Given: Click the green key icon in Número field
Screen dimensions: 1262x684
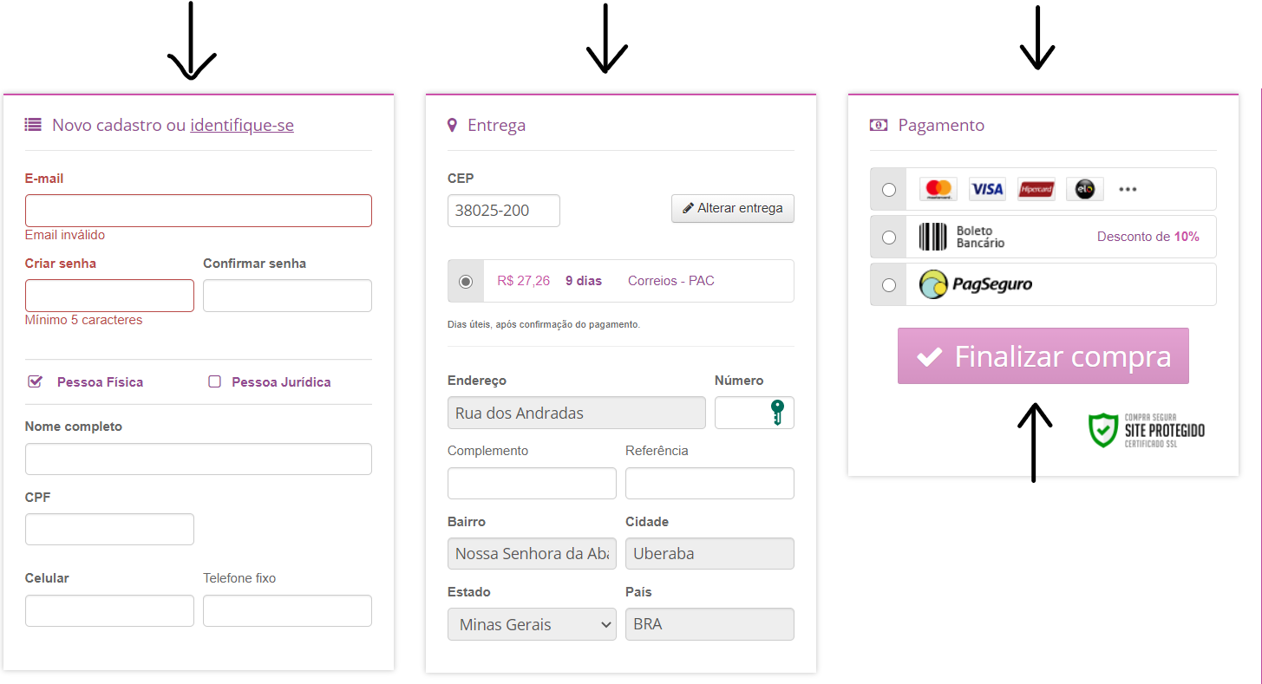Looking at the screenshot, I should (777, 413).
